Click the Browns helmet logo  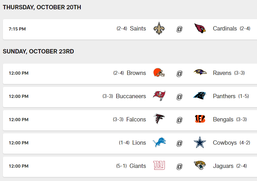159,73
